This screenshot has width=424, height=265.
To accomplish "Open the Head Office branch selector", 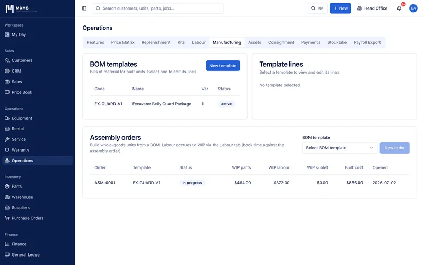I will click(x=372, y=8).
